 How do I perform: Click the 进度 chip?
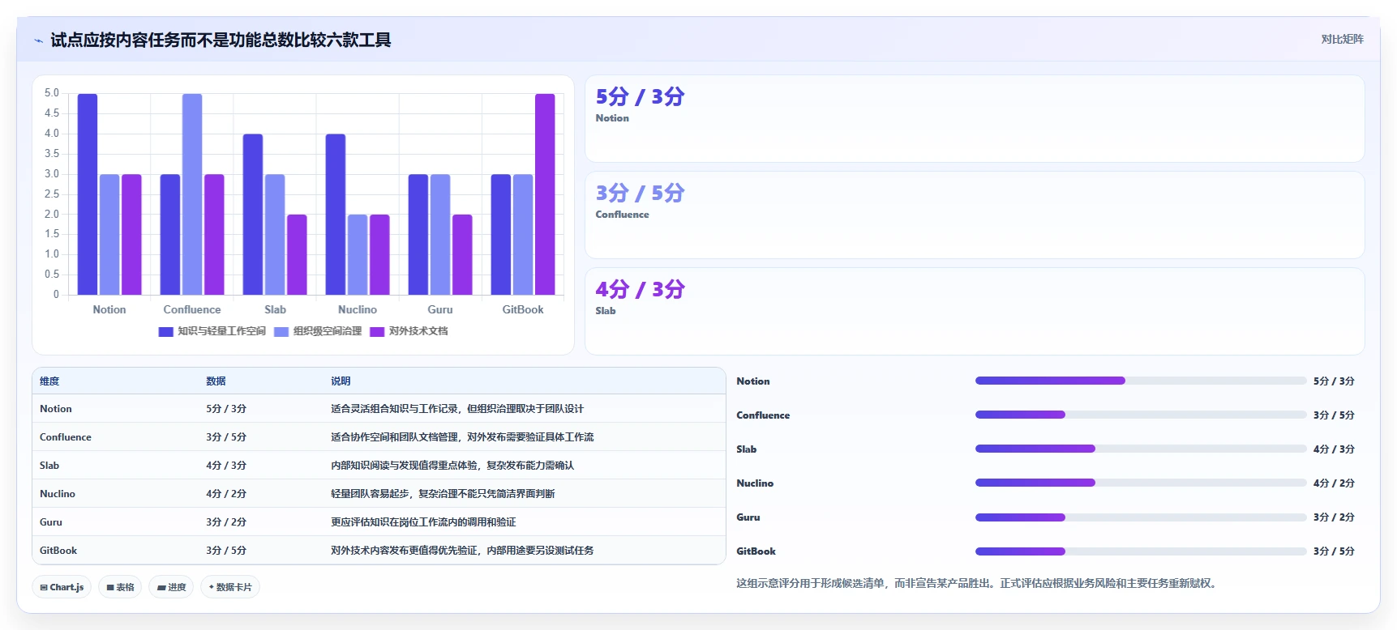coord(171,587)
